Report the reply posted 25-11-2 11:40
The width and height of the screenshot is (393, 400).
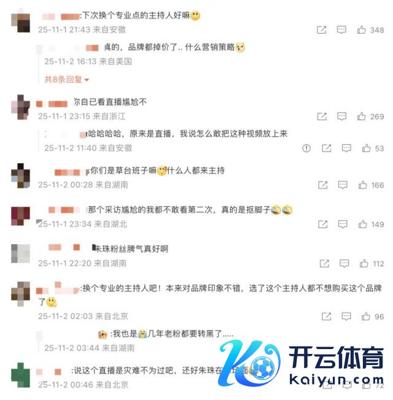pyautogui.click(x=306, y=148)
